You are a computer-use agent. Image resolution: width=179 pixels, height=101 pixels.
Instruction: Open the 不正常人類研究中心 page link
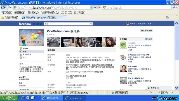coord(136,78)
